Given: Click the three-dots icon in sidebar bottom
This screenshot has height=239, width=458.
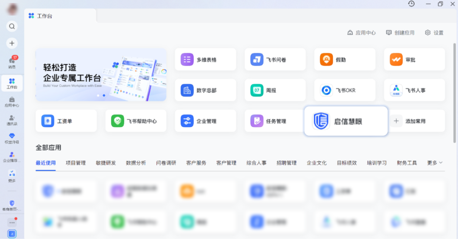Looking at the screenshot, I should (x=12, y=222).
